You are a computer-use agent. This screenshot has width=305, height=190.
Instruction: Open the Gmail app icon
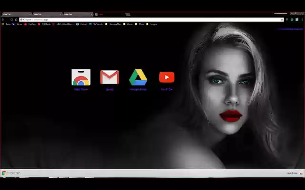click(110, 77)
